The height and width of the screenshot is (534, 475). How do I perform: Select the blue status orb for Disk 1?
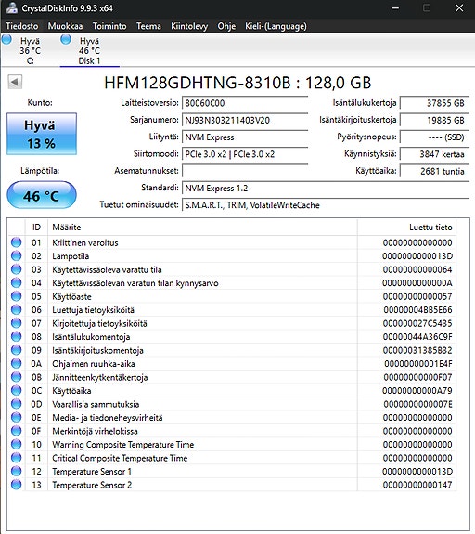point(66,40)
